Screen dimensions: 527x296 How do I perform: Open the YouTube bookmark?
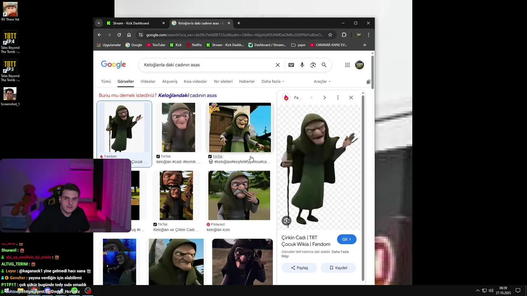[156, 45]
